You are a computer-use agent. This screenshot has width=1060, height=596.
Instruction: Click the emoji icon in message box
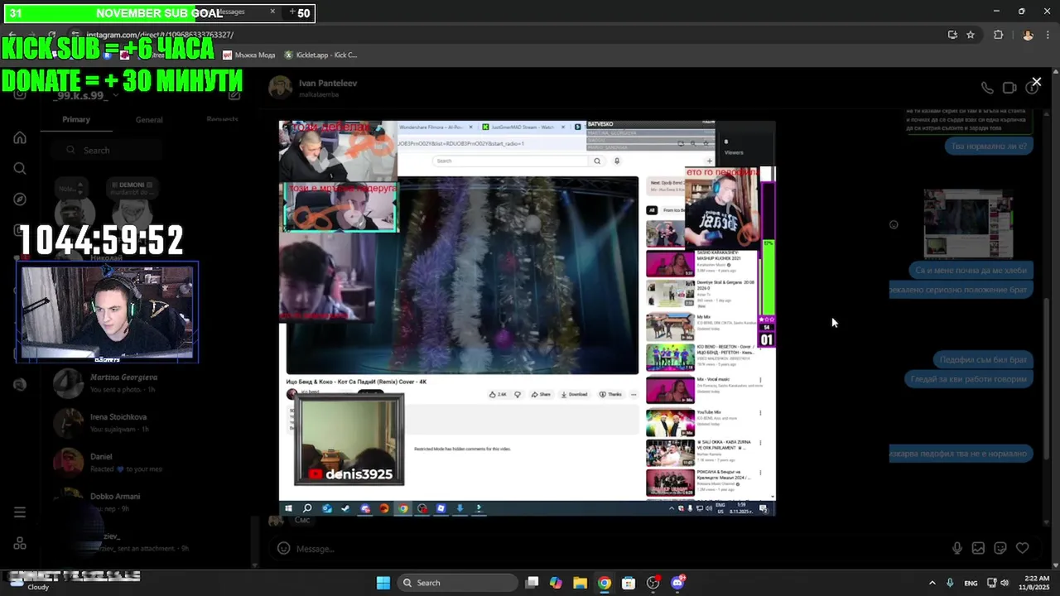tap(283, 548)
